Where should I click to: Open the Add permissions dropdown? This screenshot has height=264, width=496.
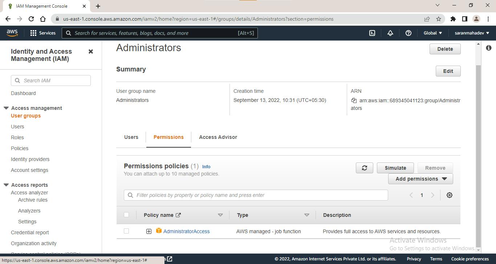pyautogui.click(x=420, y=179)
